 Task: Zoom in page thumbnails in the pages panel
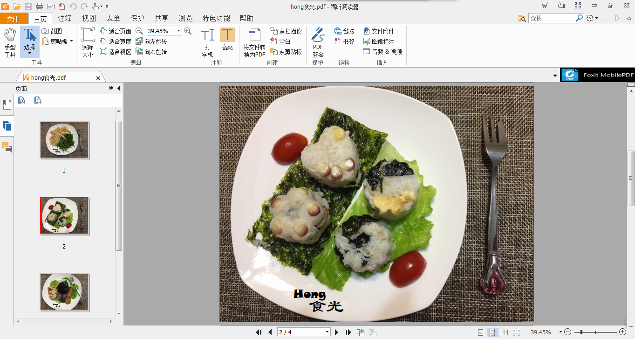click(x=21, y=100)
